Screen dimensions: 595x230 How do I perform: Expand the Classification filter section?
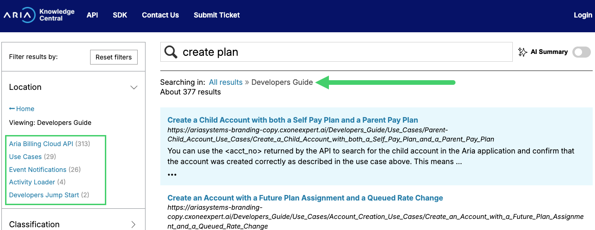tap(134, 224)
